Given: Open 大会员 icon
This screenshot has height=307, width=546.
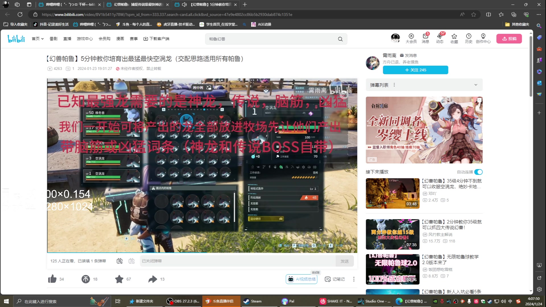Looking at the screenshot, I should (411, 38).
